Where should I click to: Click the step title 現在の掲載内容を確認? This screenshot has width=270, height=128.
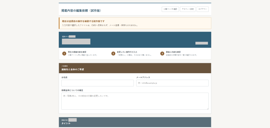(x=77, y=52)
